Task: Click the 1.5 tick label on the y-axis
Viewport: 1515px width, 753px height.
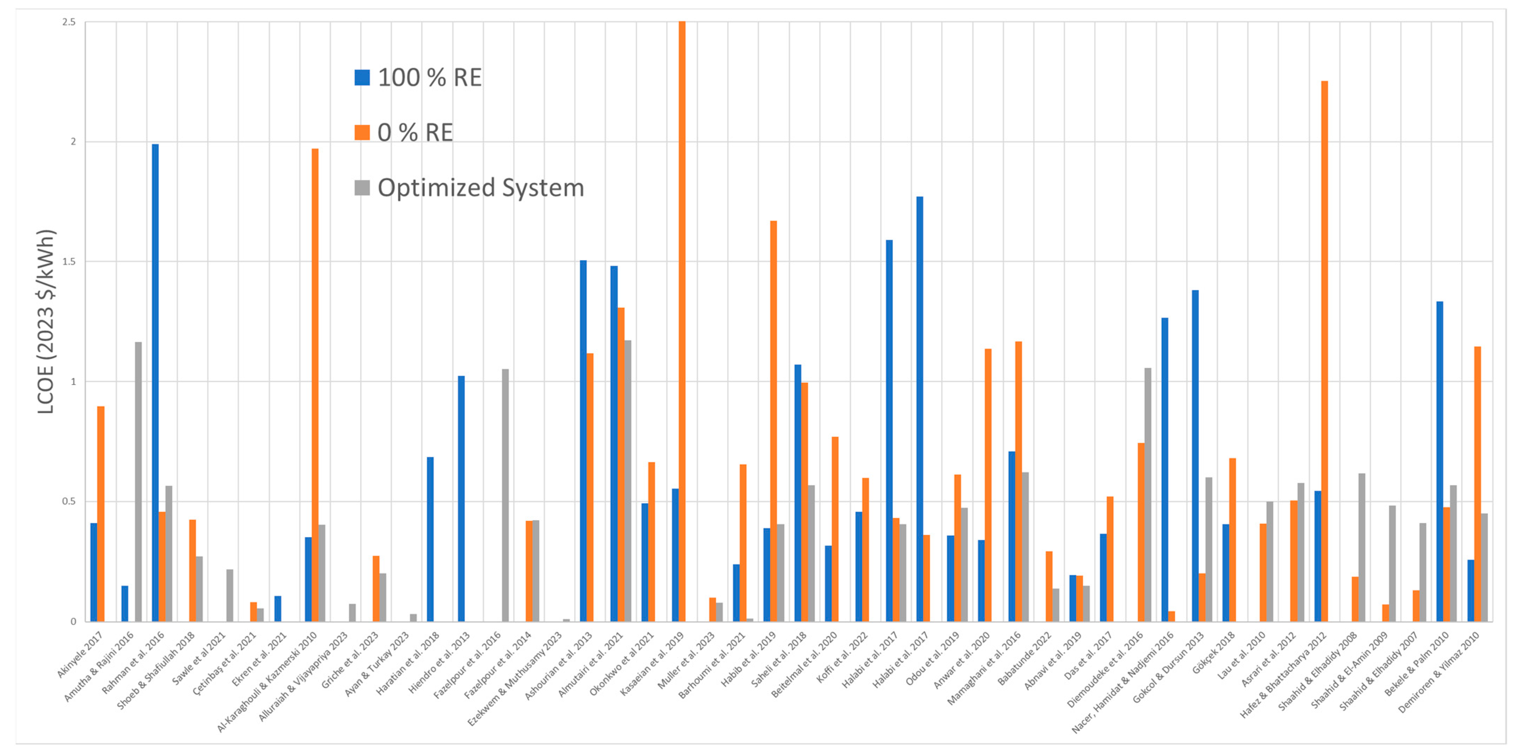Action: click(69, 262)
